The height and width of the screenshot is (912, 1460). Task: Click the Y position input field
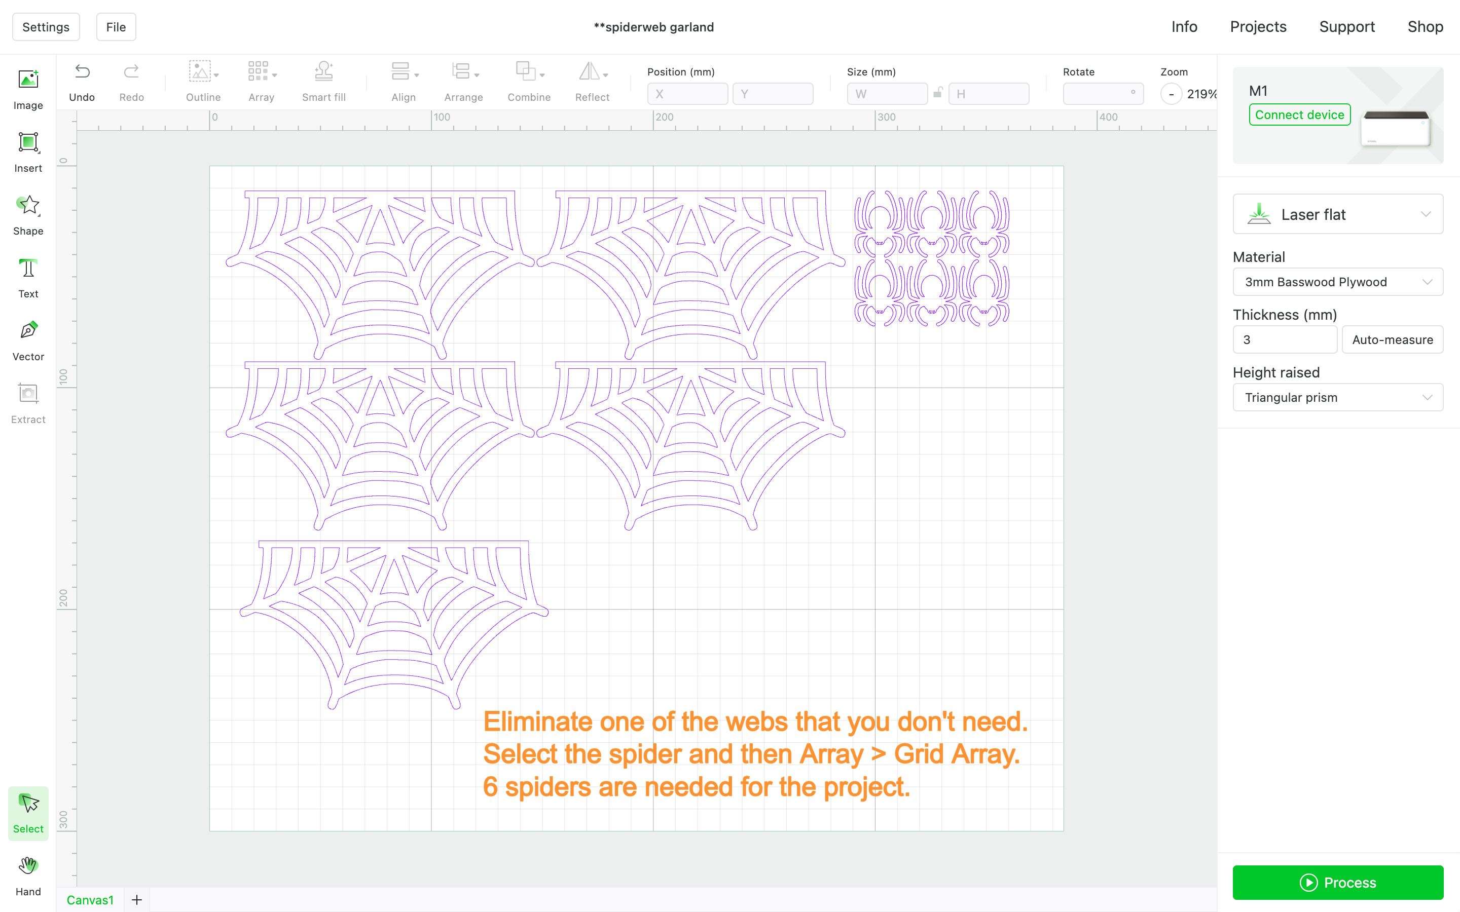click(x=773, y=94)
